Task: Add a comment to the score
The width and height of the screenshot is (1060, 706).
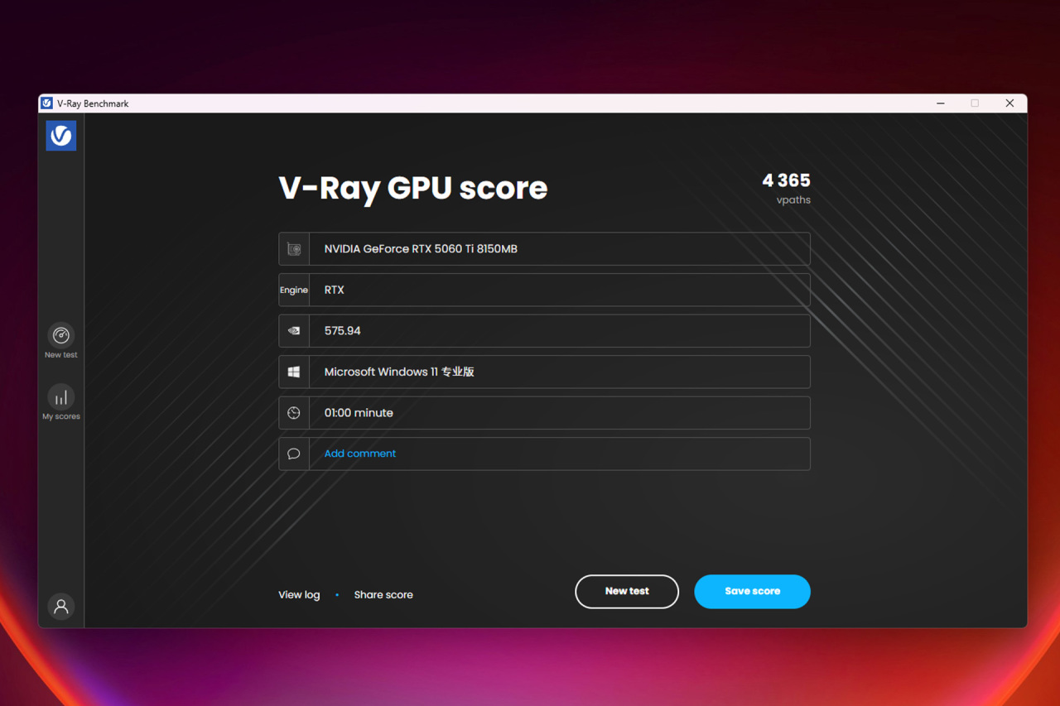Action: click(x=359, y=454)
